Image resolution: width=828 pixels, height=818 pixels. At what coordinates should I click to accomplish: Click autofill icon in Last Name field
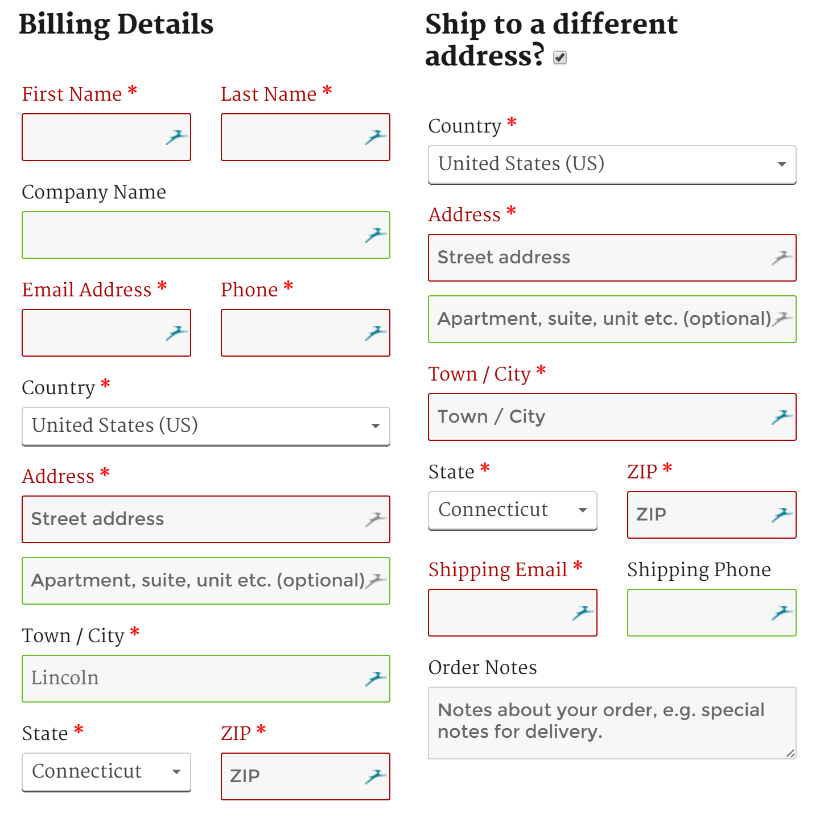tap(376, 137)
